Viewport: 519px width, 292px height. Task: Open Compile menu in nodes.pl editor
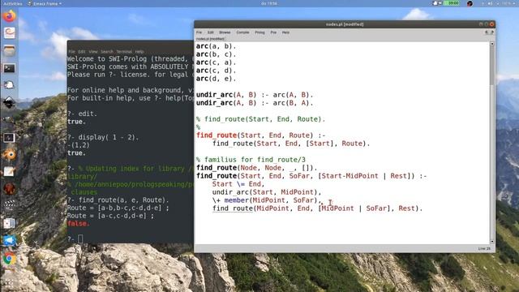pos(242,32)
